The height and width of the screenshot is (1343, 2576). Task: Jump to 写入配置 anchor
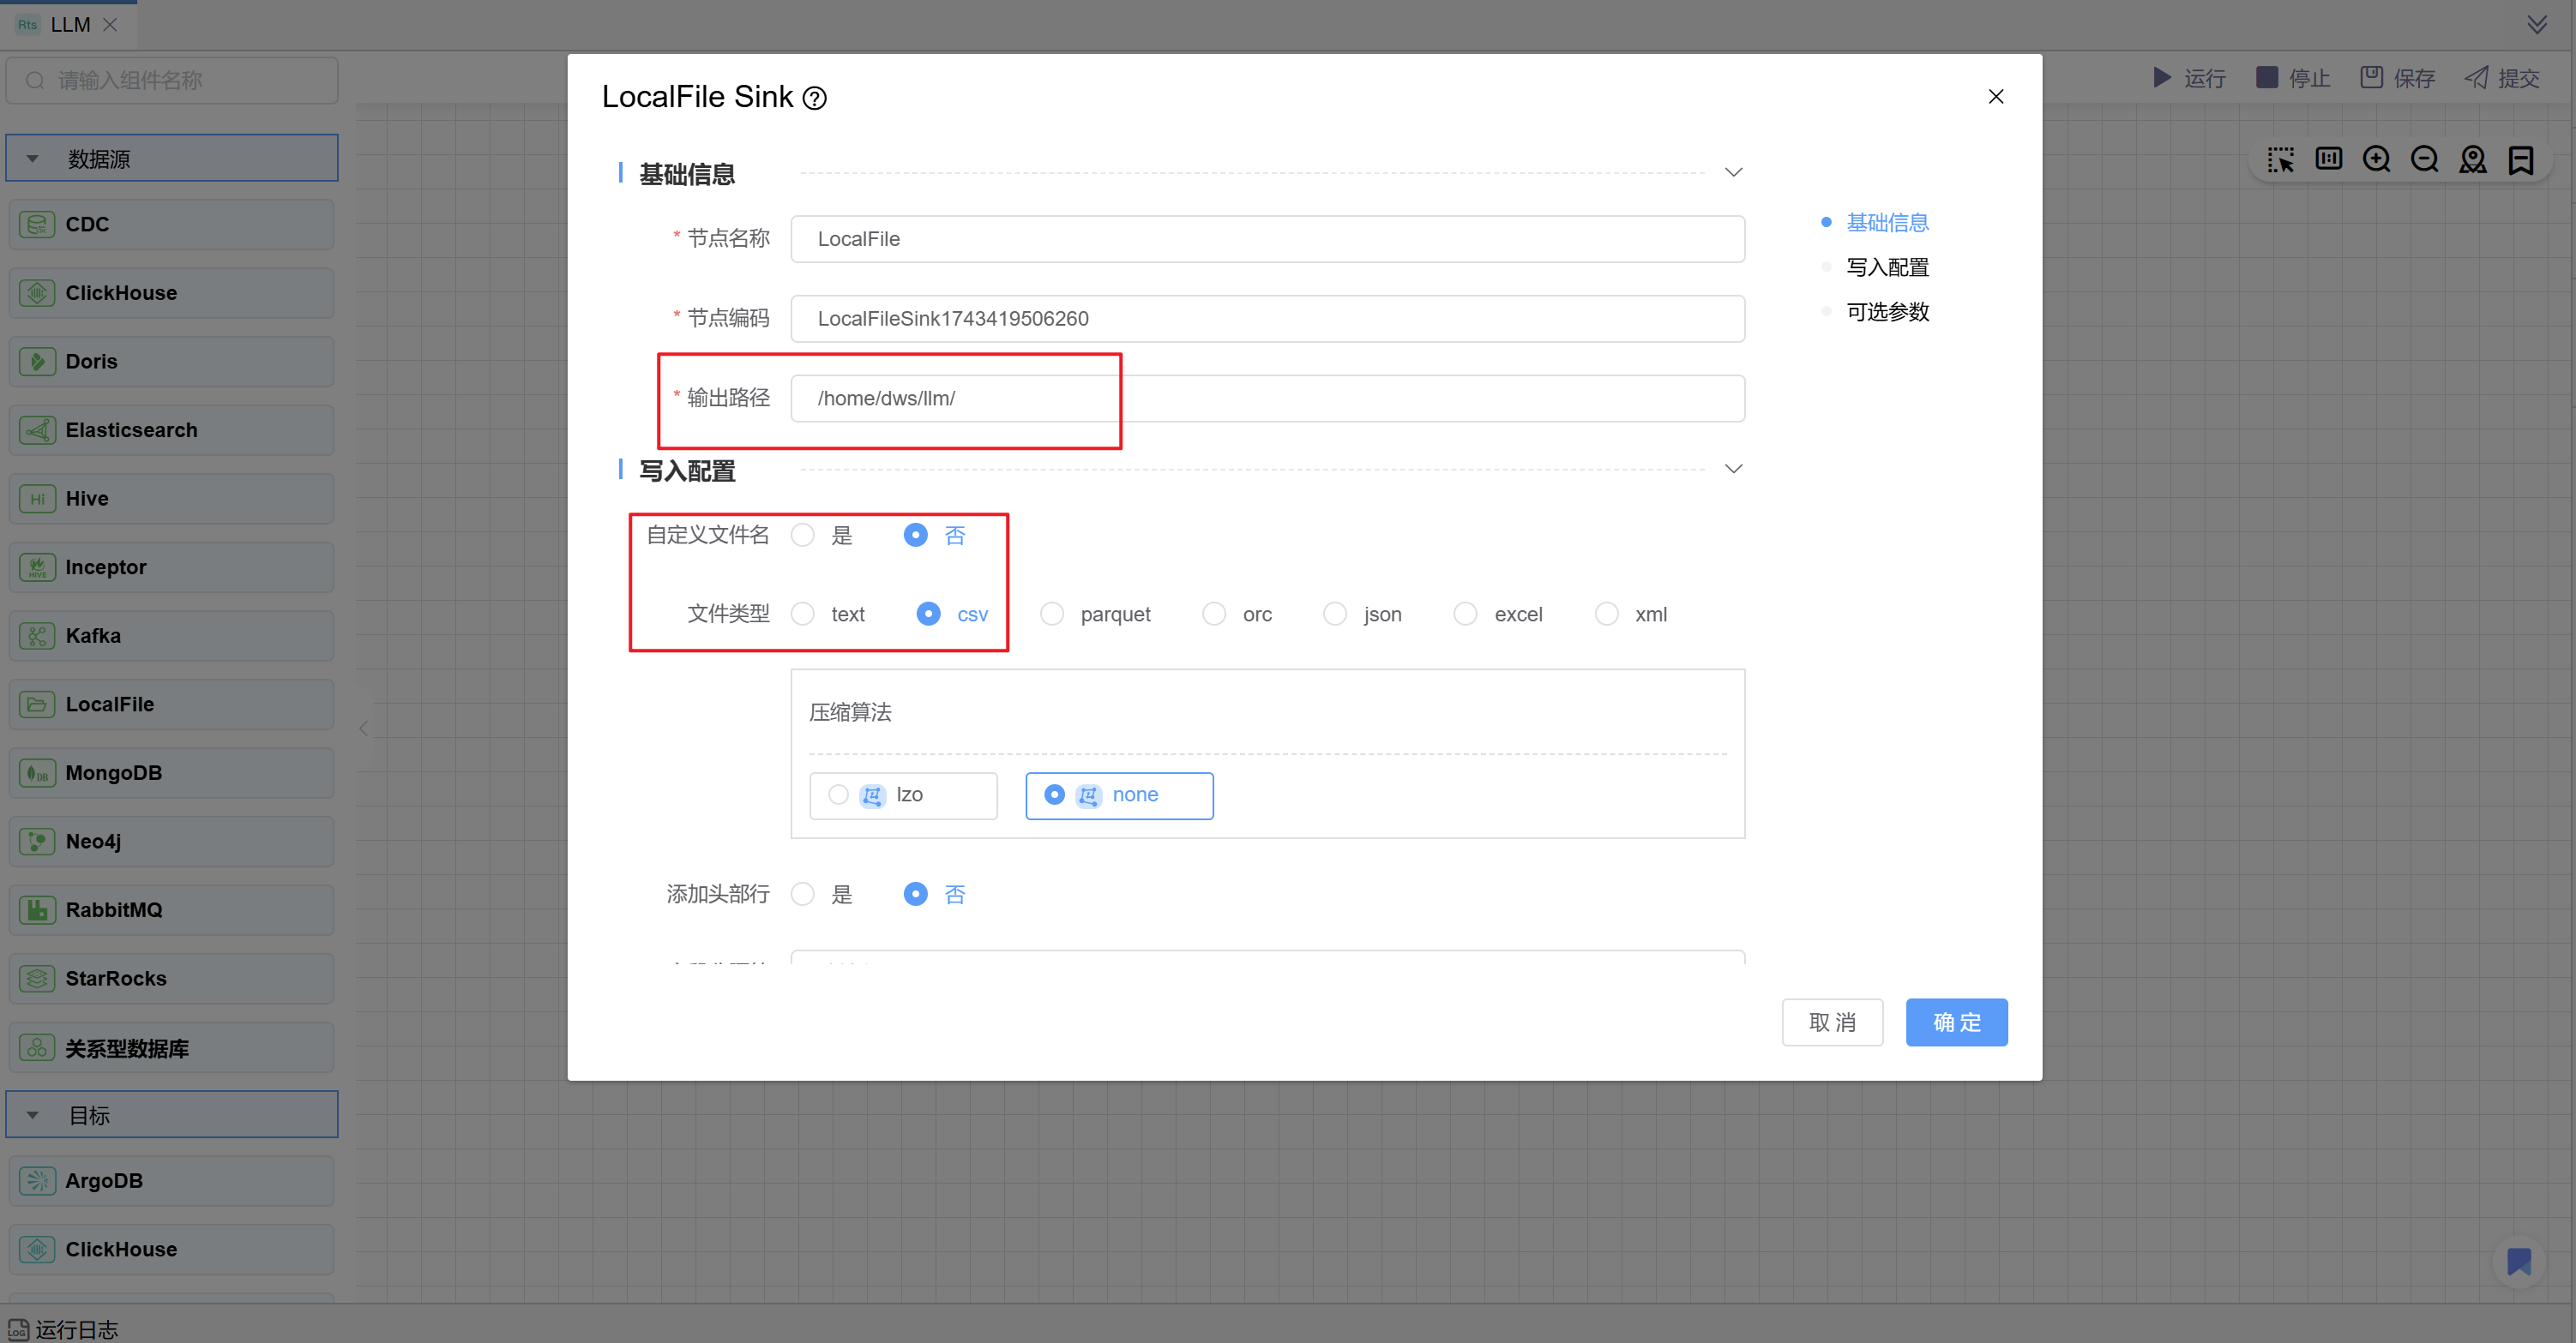click(x=1887, y=267)
